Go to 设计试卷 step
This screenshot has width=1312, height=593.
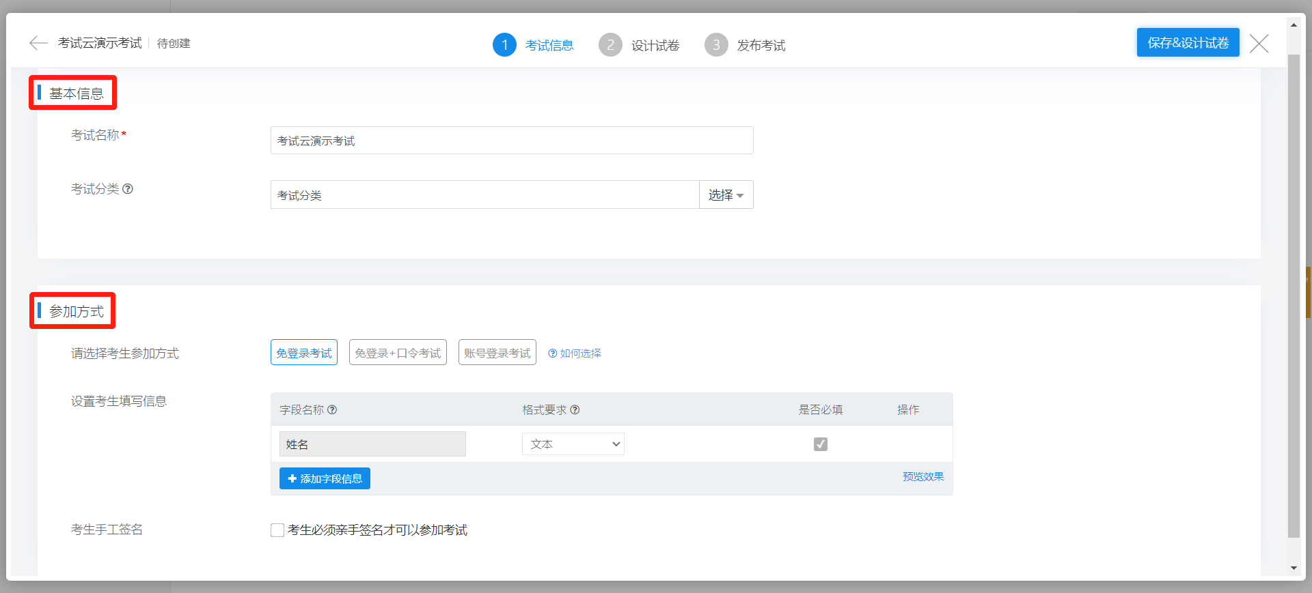coord(655,46)
